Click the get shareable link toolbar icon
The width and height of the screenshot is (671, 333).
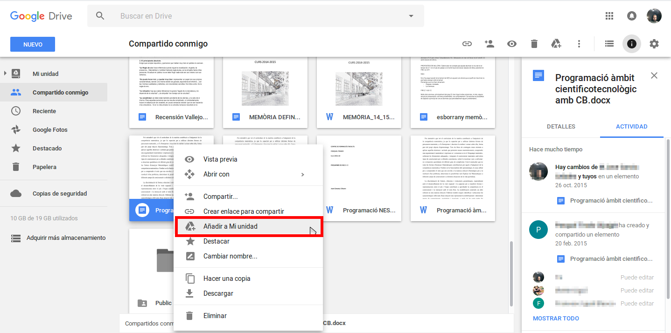tap(467, 44)
